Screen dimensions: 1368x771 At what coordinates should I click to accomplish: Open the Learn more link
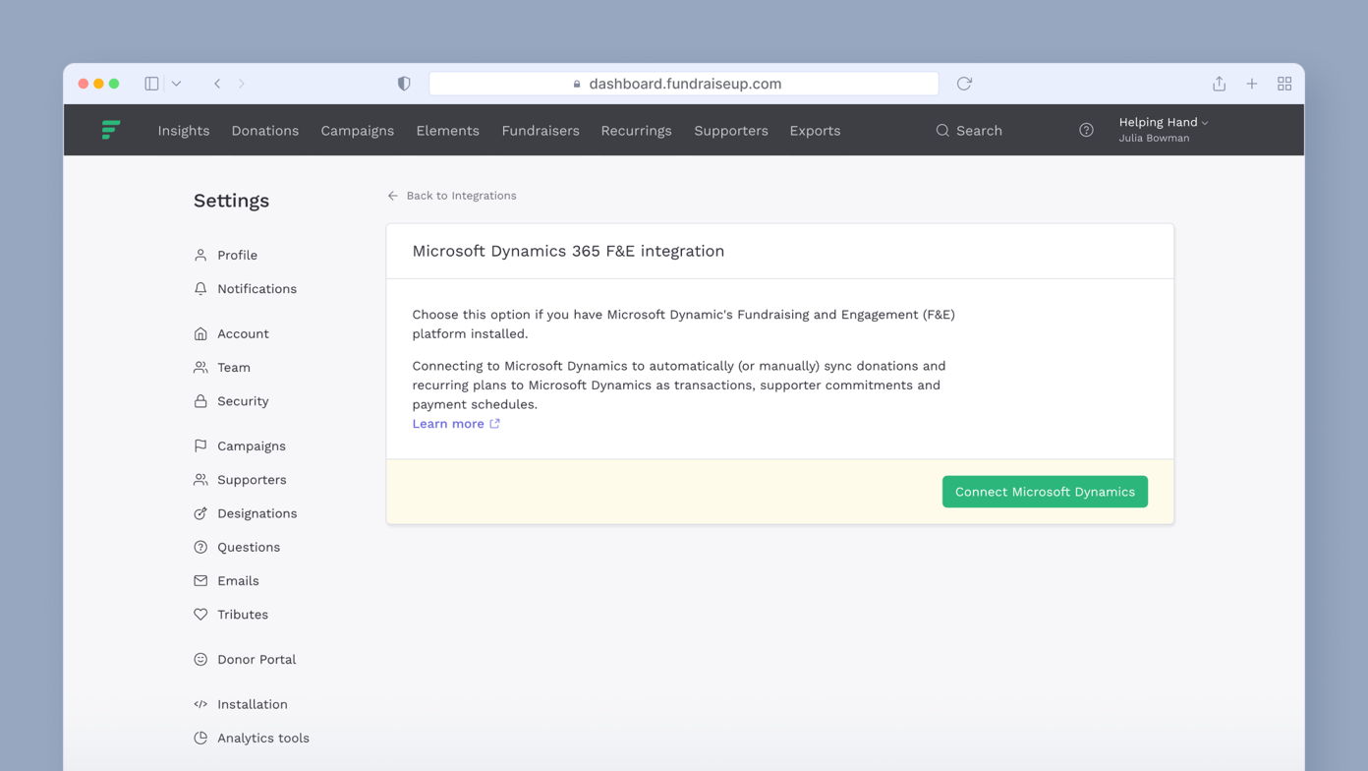coord(448,423)
